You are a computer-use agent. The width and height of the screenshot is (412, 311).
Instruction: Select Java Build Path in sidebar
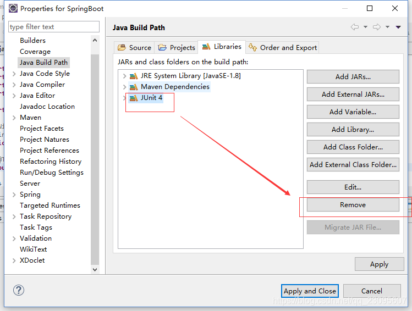pos(43,63)
